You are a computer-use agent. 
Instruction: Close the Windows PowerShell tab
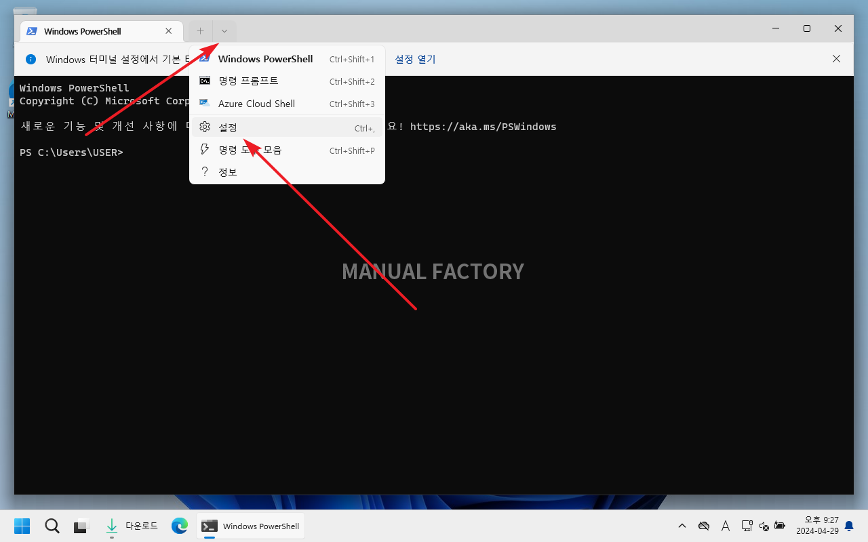(x=169, y=31)
